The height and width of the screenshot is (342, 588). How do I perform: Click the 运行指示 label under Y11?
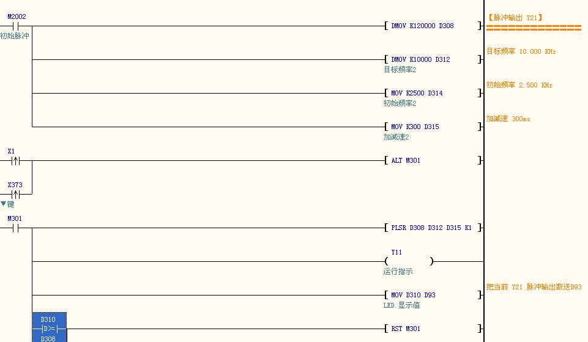[398, 272]
